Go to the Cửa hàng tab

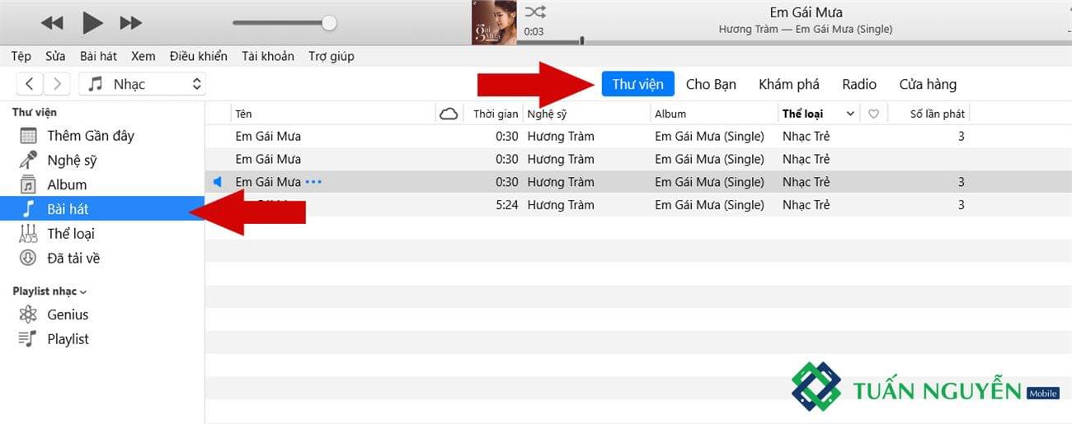click(x=928, y=84)
